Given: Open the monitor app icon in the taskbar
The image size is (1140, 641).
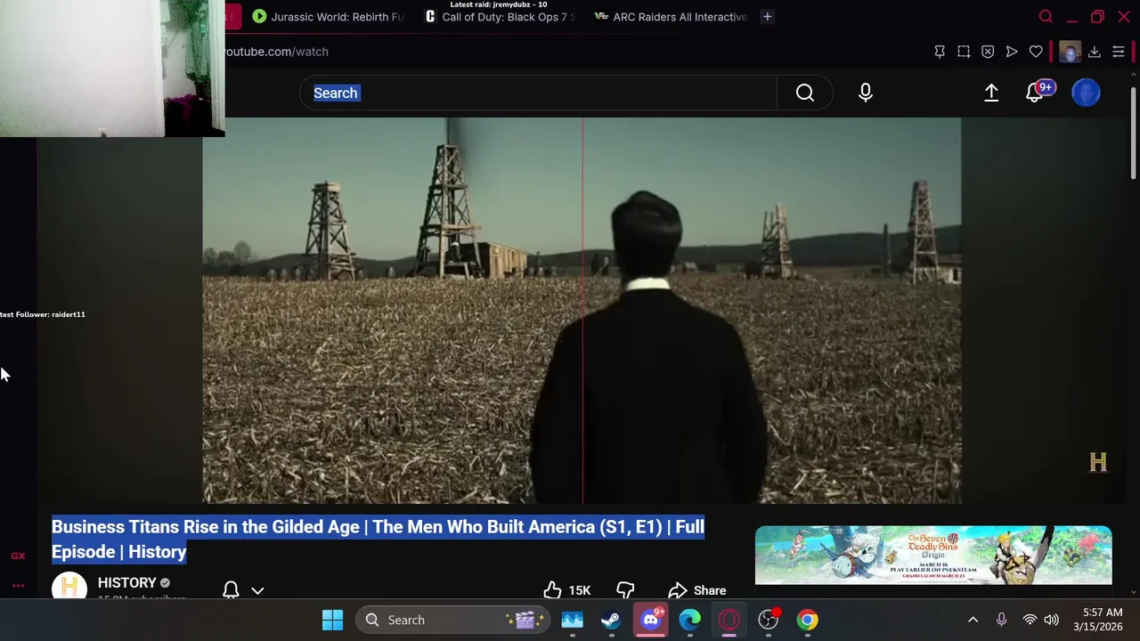Looking at the screenshot, I should (x=572, y=620).
